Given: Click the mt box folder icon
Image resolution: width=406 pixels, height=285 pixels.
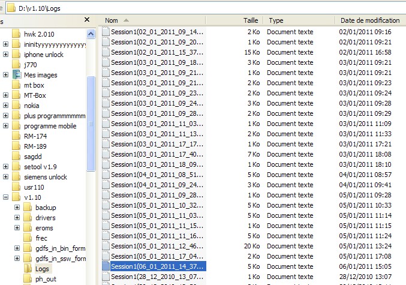Looking at the screenshot, I should [x=16, y=85].
